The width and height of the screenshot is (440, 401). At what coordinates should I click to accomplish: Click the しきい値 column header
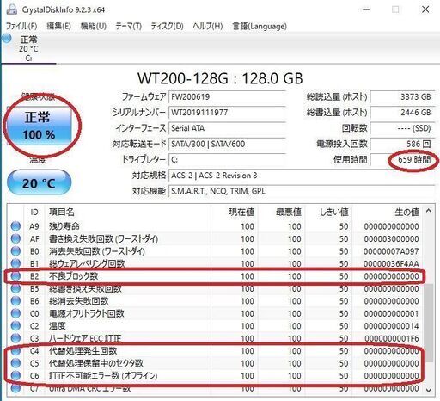[328, 213]
